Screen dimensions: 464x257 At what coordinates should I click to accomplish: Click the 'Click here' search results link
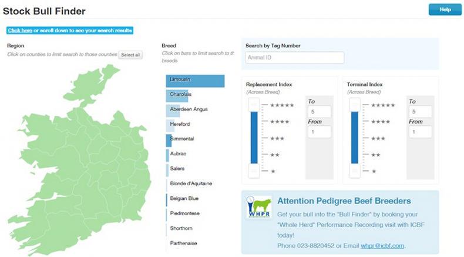coord(20,31)
